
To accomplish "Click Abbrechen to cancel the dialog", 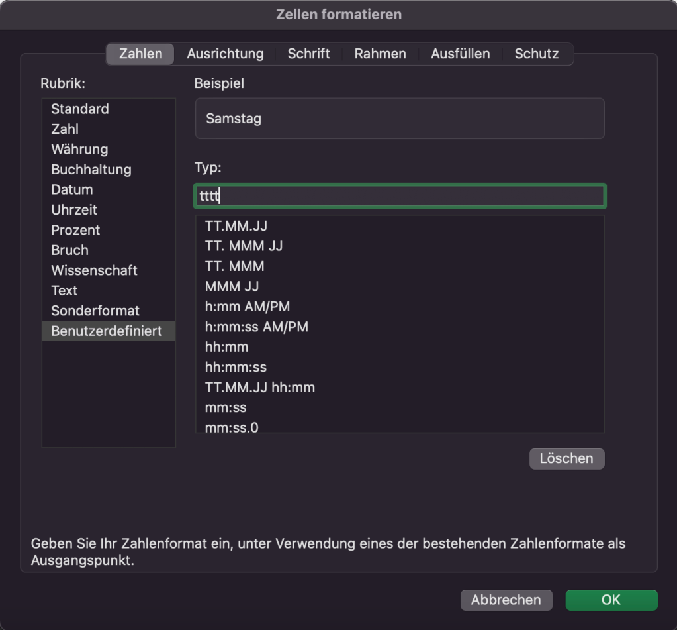I will [506, 600].
